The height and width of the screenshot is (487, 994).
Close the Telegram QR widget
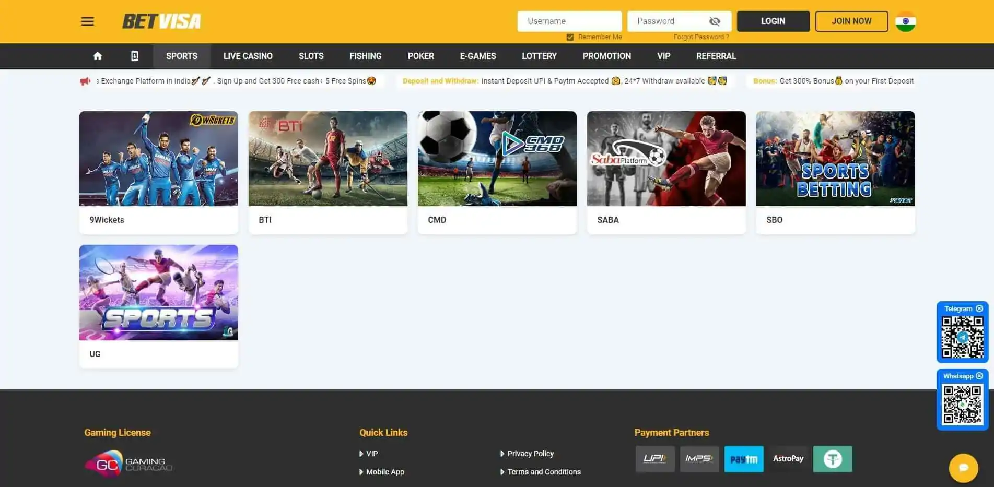(x=979, y=308)
